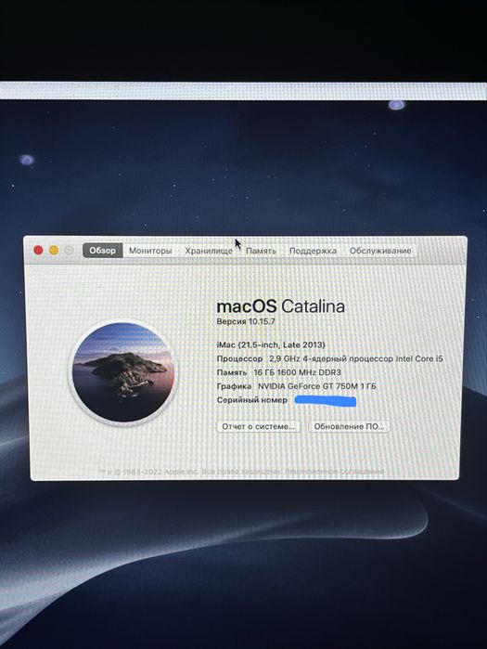The image size is (487, 649).
Task: Click the macOS Catalina title text
Action: [280, 306]
